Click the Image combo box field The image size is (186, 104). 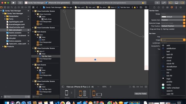pyautogui.click(x=173, y=40)
